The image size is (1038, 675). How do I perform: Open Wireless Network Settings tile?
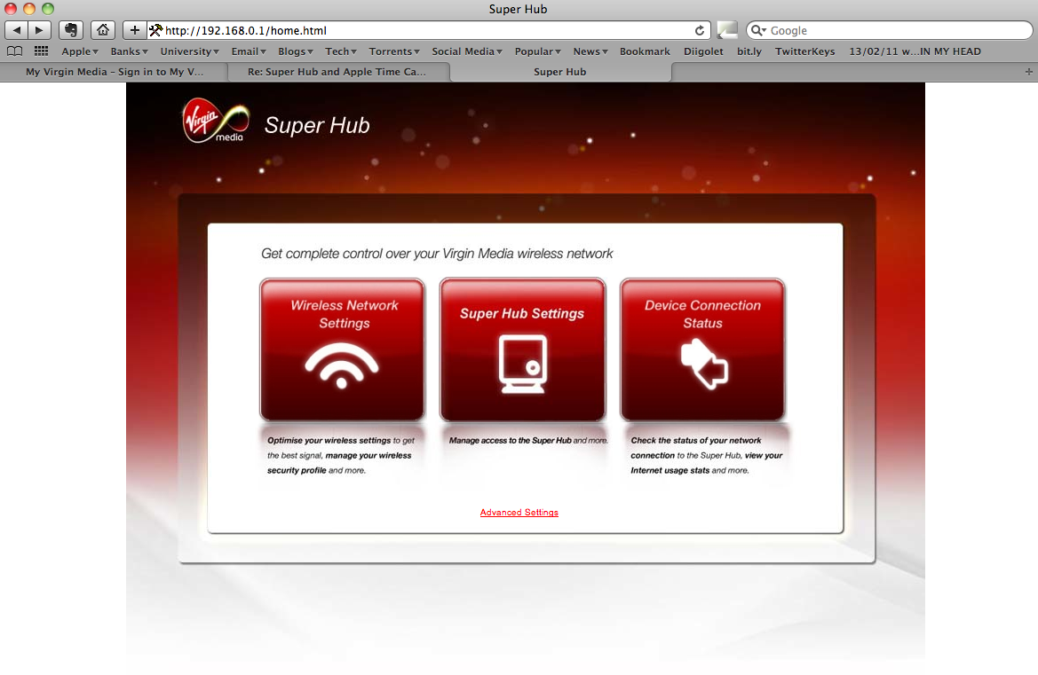(342, 349)
